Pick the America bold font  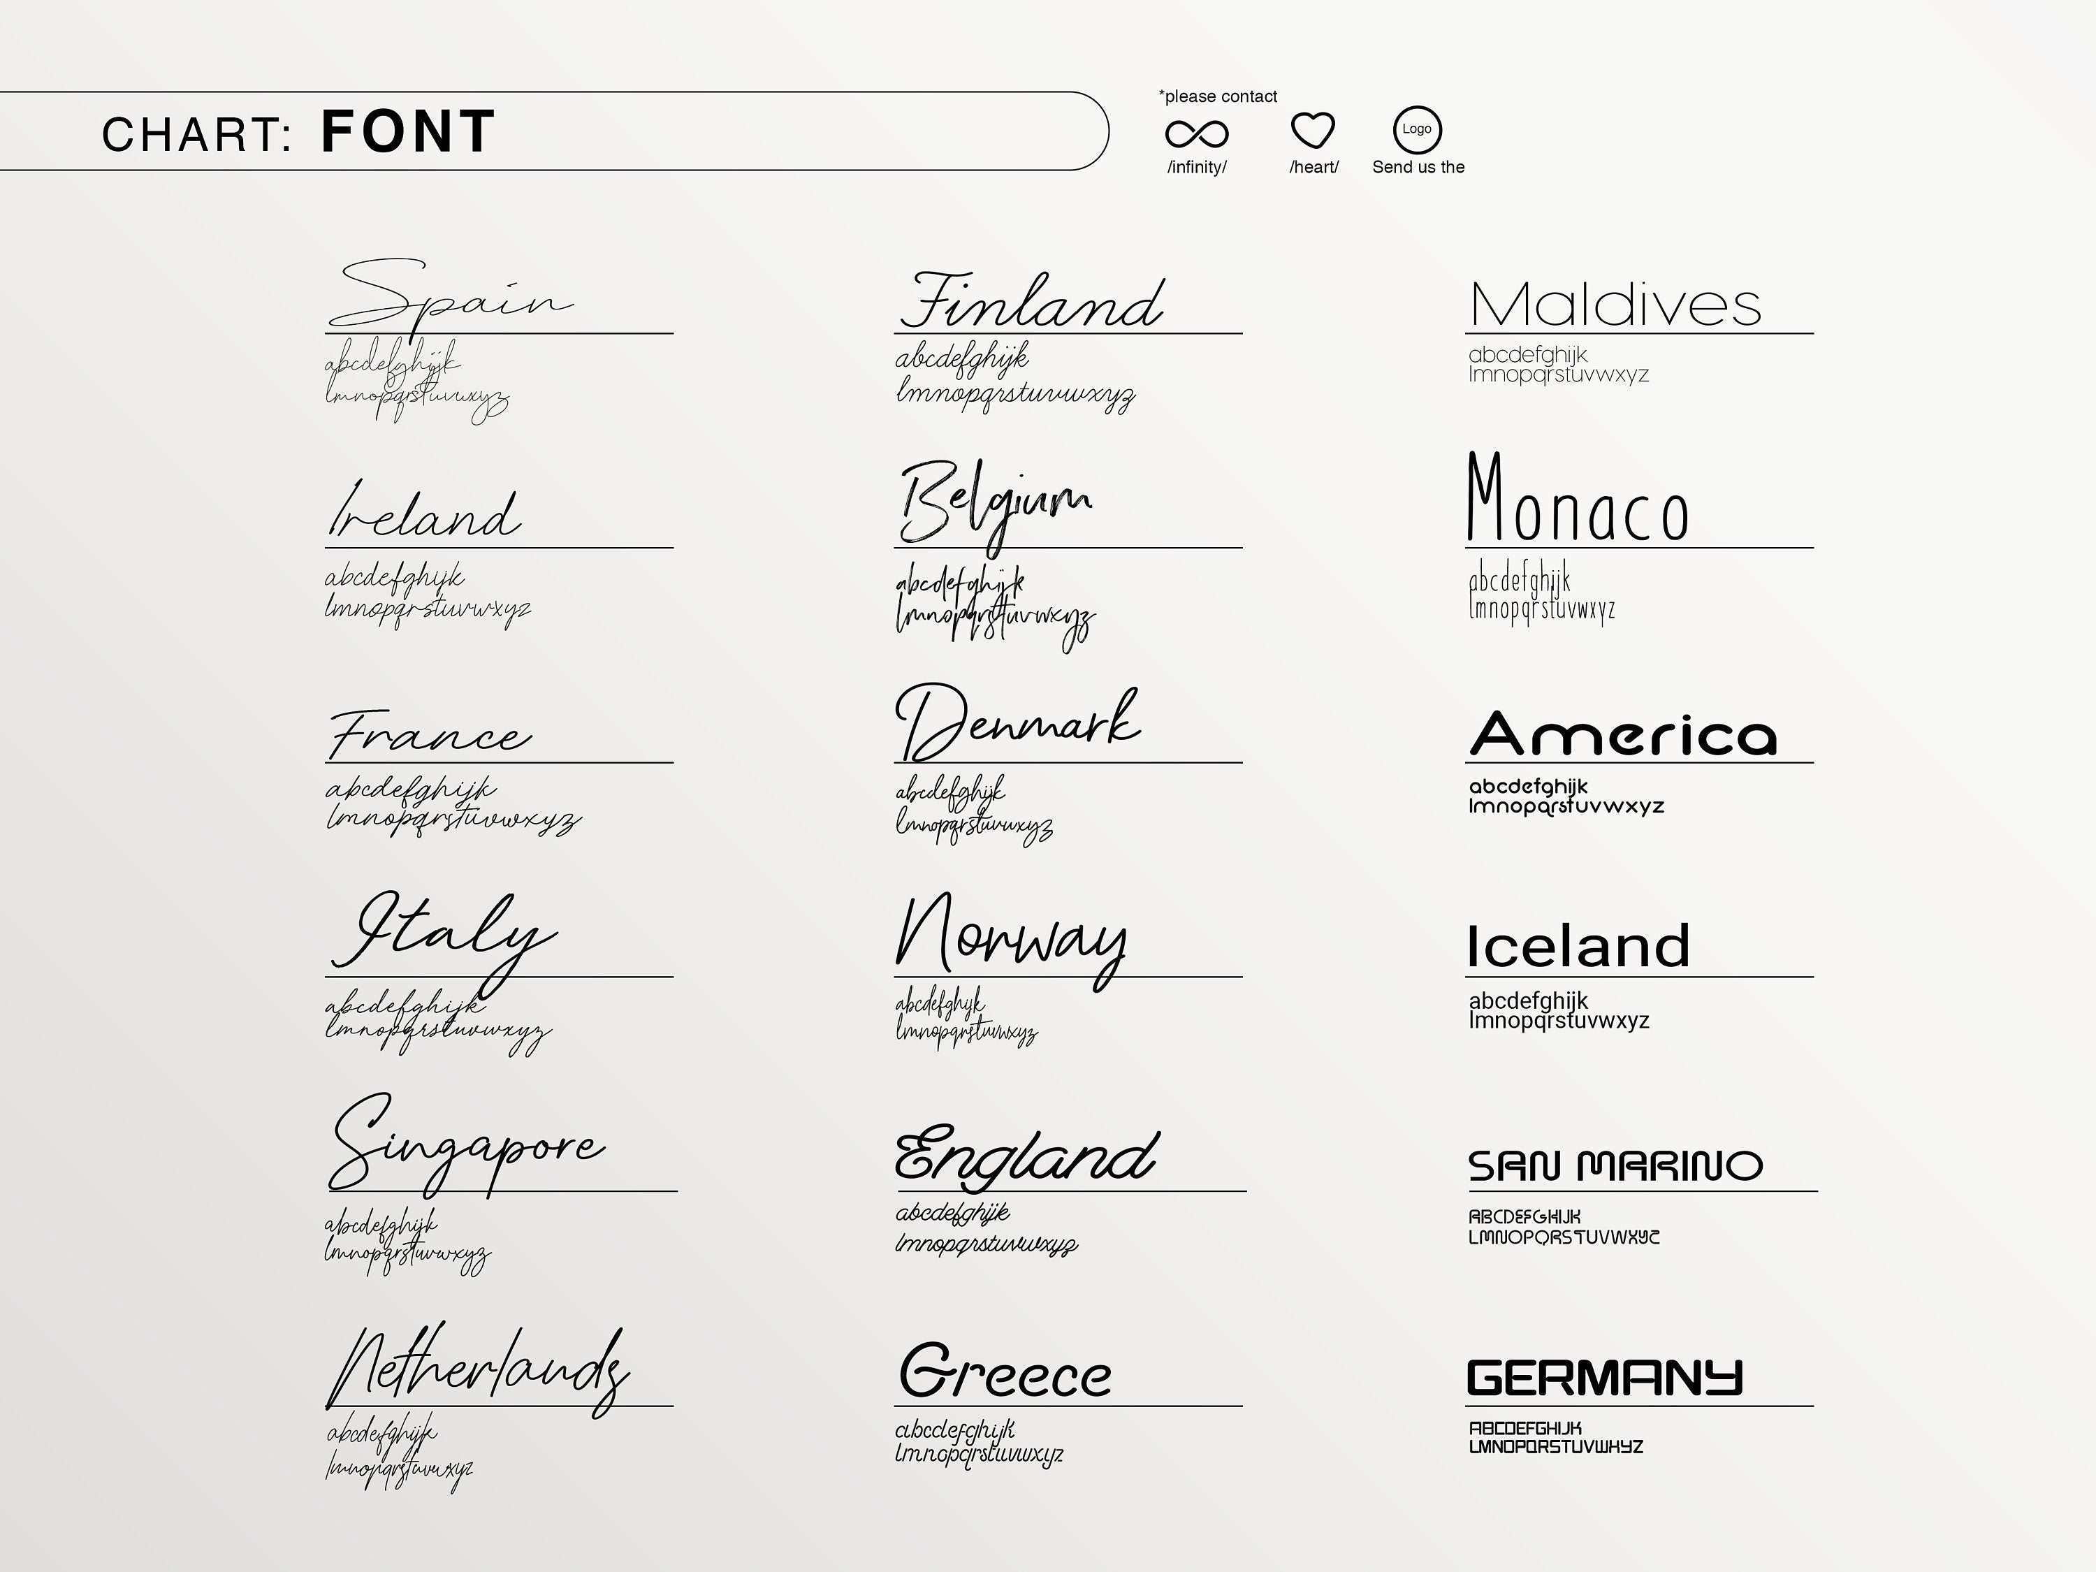(x=1622, y=735)
